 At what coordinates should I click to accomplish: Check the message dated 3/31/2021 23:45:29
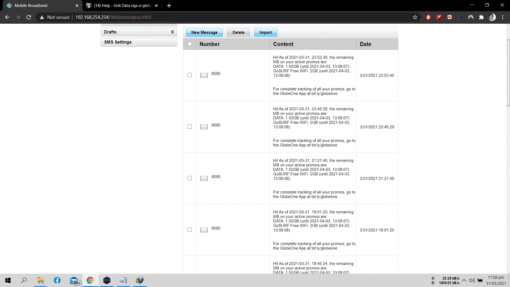click(190, 126)
